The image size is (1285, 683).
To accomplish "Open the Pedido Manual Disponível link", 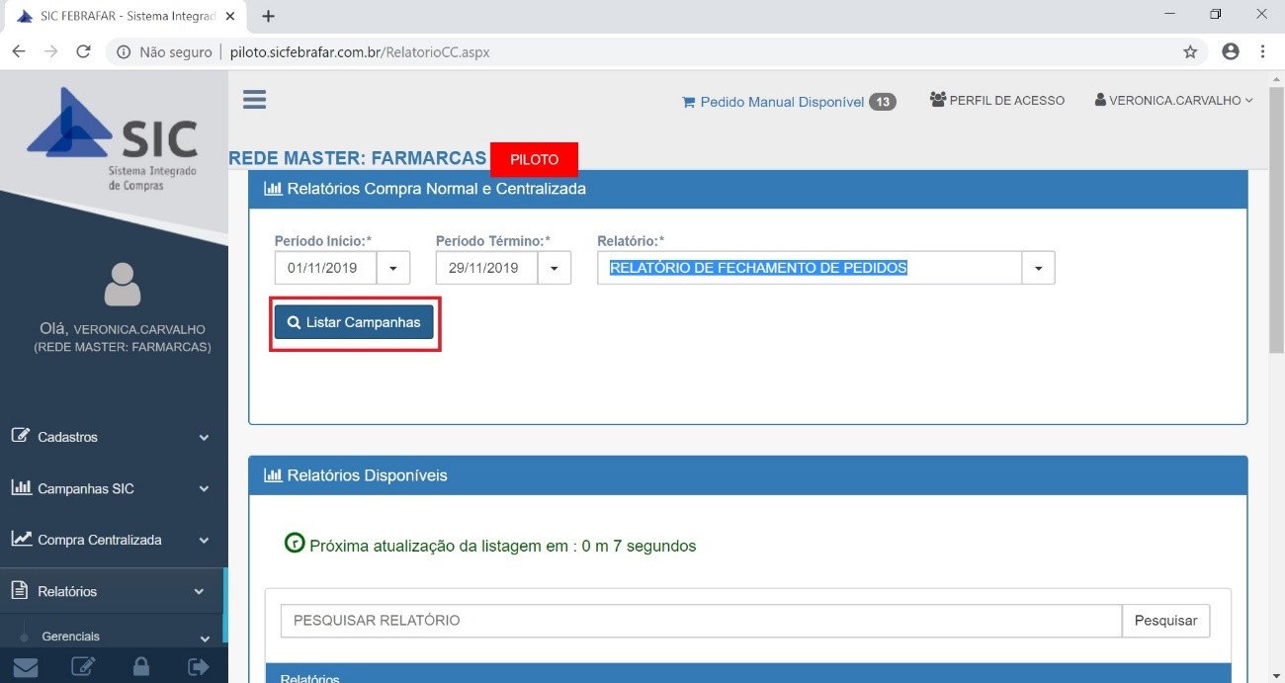I will click(781, 102).
